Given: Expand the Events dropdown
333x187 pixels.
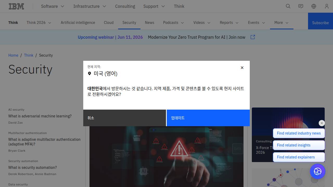Looking at the screenshot, I should tap(257, 23).
